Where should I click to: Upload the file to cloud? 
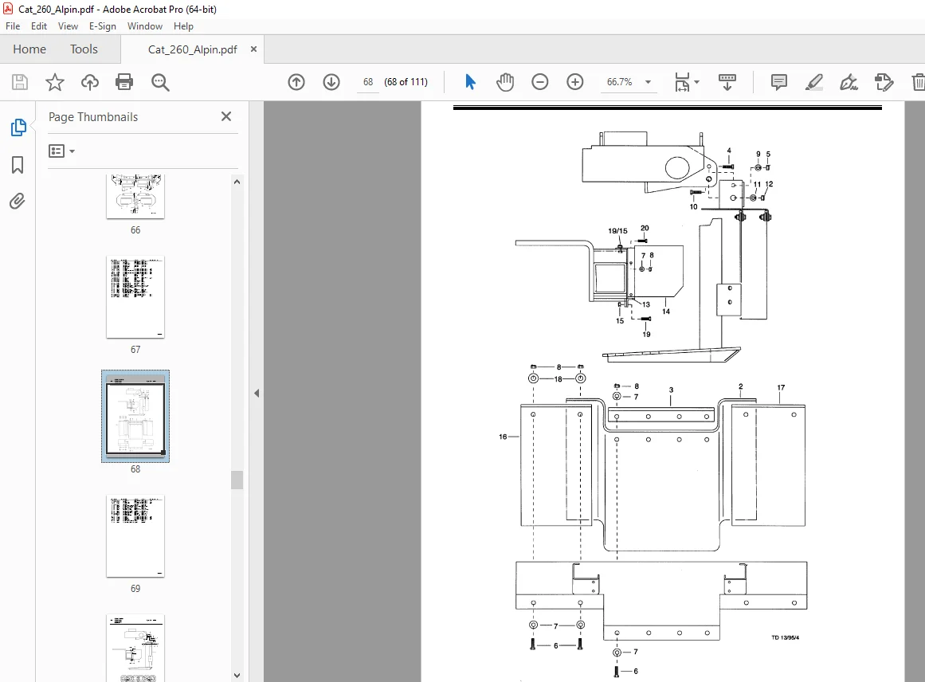[90, 82]
